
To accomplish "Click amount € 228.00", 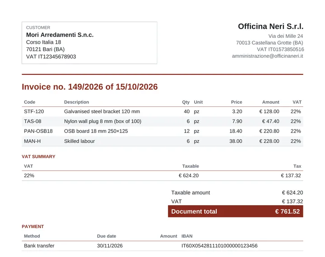I will pos(269,141).
